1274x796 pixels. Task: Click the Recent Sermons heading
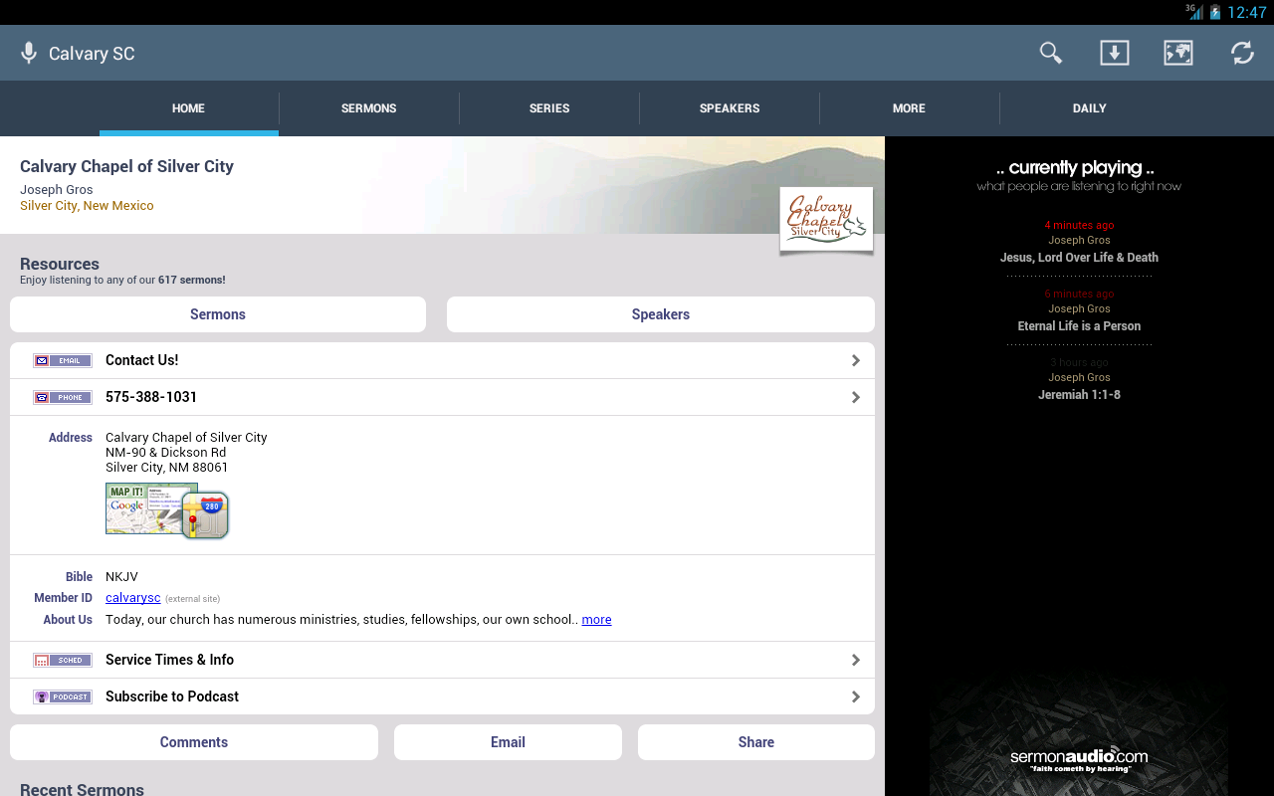coord(82,789)
